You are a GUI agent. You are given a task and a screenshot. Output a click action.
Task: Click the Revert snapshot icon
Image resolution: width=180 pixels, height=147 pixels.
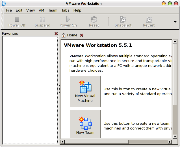pos(149,20)
